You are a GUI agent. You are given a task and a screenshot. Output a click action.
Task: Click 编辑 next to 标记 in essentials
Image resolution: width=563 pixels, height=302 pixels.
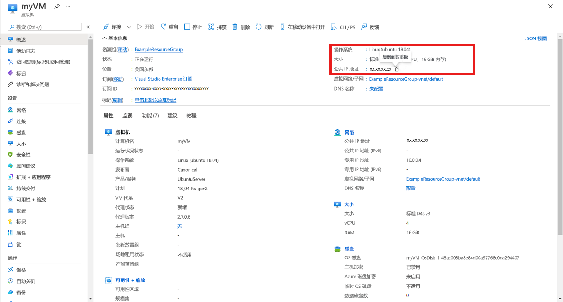[117, 100]
